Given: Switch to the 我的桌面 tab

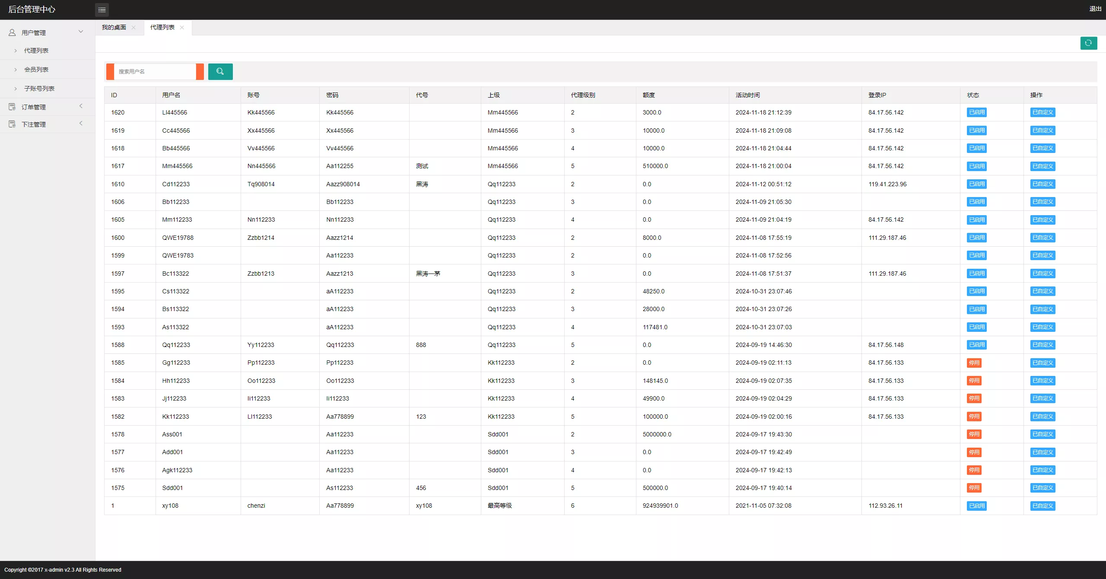Looking at the screenshot, I should coord(114,28).
